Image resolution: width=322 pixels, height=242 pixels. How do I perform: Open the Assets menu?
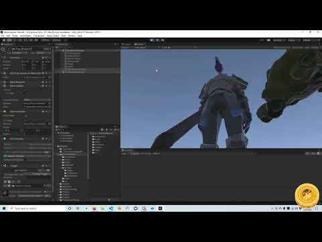click(x=15, y=36)
